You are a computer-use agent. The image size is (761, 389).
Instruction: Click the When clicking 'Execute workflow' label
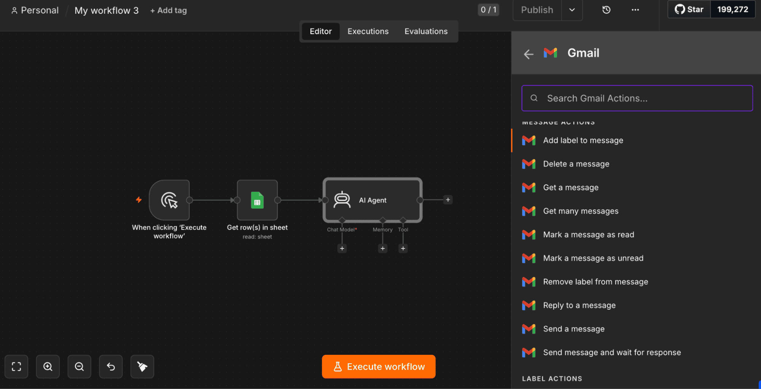(169, 232)
